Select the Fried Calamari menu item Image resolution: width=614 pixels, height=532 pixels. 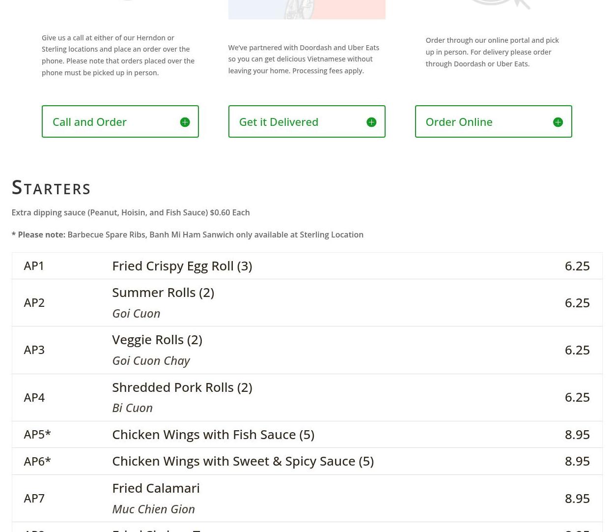(x=156, y=488)
